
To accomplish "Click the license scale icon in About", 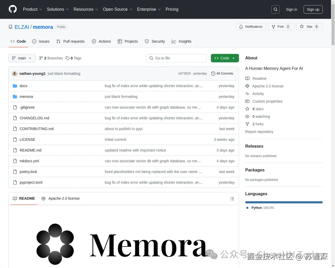I will (x=247, y=86).
